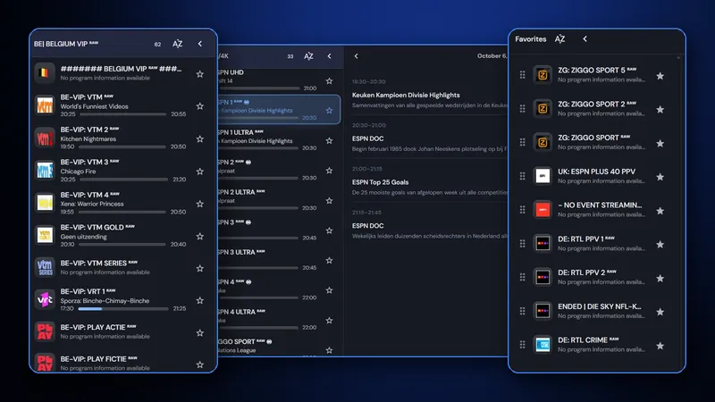The width and height of the screenshot is (715, 402).
Task: Open the ZG: ZIGGO SPORT favorite channel
Action: point(594,142)
